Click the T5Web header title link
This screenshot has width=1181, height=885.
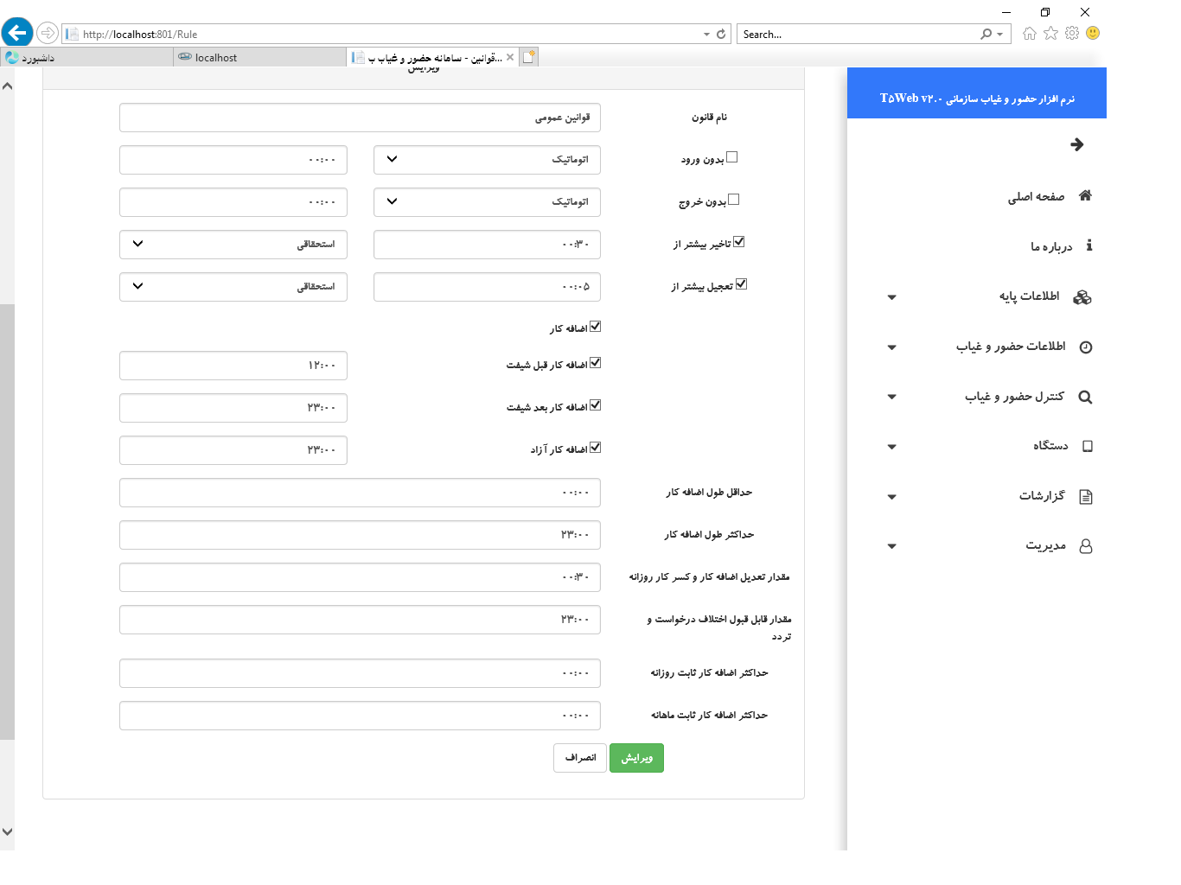(977, 99)
